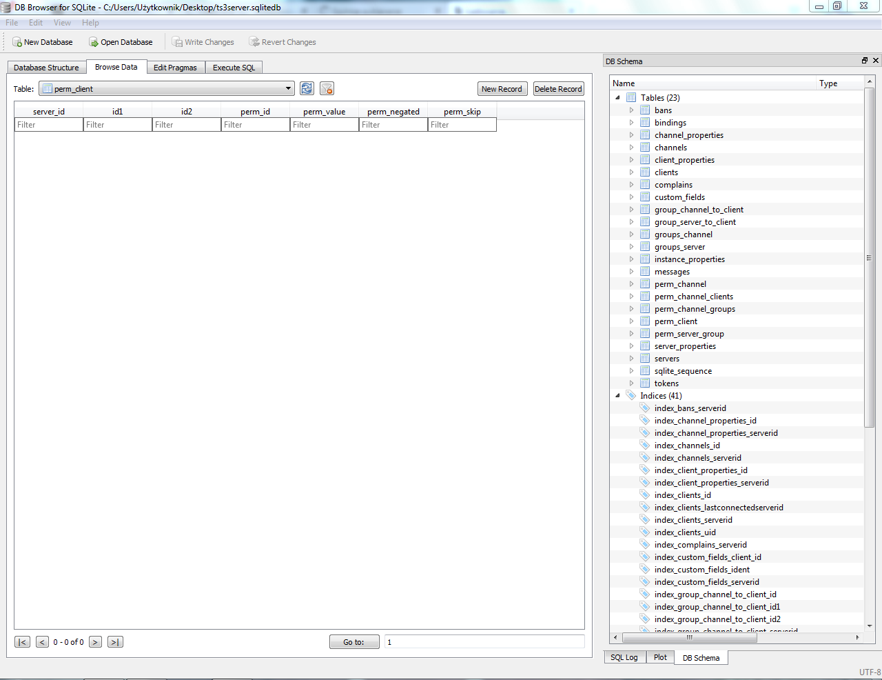Click the Indices (41) tag icon
Screen dimensions: 882x680
tap(631, 395)
